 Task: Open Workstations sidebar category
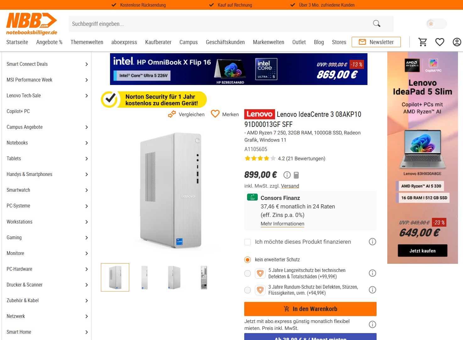pos(19,222)
